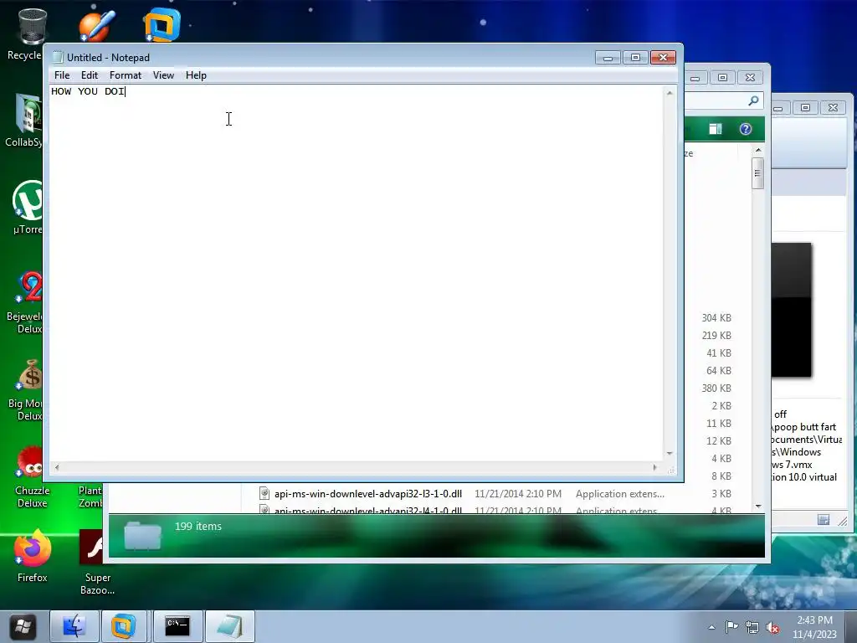Open the VMware desktop shortcut icon
Viewport: 857px width, 643px height.
(162, 24)
